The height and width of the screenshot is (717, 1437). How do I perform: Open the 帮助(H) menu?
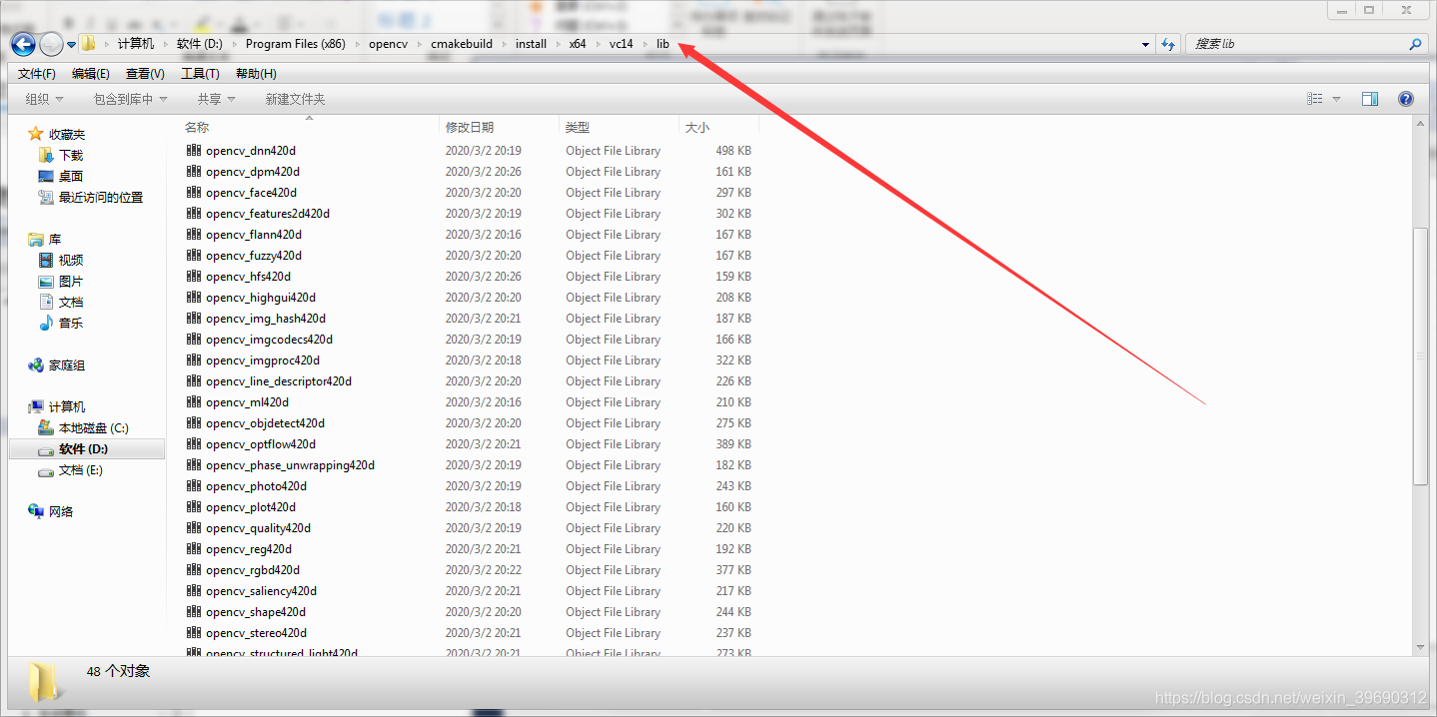[256, 74]
